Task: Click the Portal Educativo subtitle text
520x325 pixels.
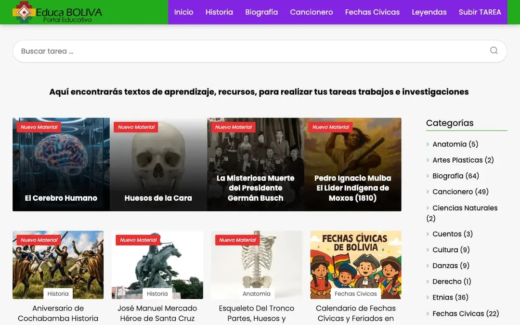Action: tap(67, 20)
